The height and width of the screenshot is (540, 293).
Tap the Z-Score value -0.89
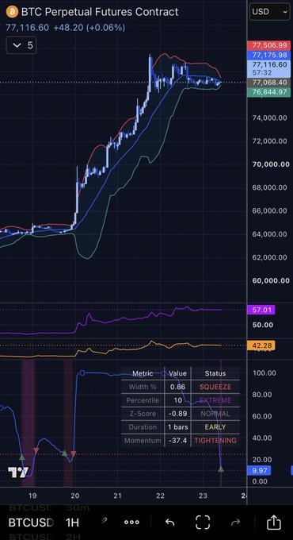pos(177,414)
